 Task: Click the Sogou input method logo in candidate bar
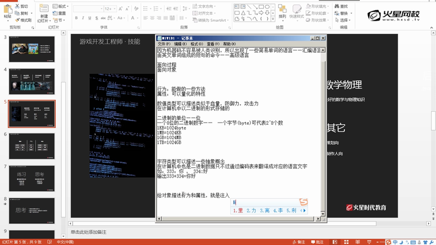[x=304, y=201]
